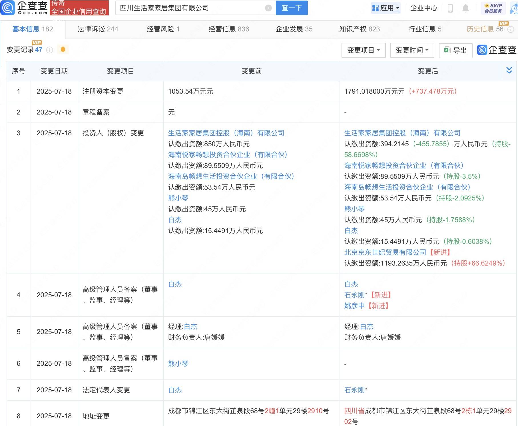Open the 应用 dropdown menu

click(x=386, y=8)
